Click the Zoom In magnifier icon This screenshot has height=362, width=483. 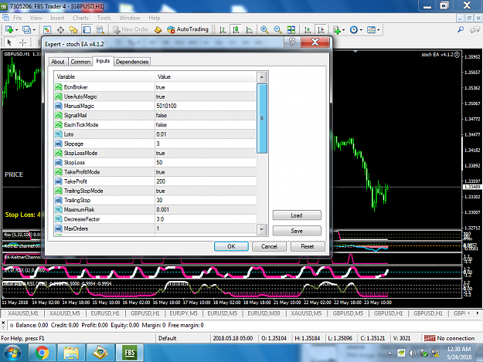pos(264,30)
